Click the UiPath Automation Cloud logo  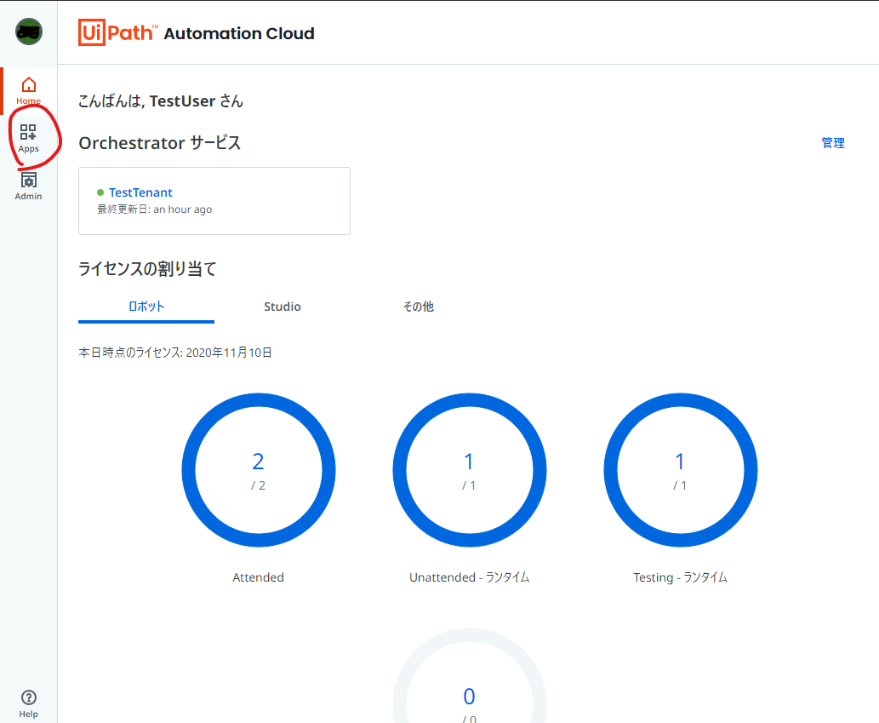pyautogui.click(x=197, y=32)
